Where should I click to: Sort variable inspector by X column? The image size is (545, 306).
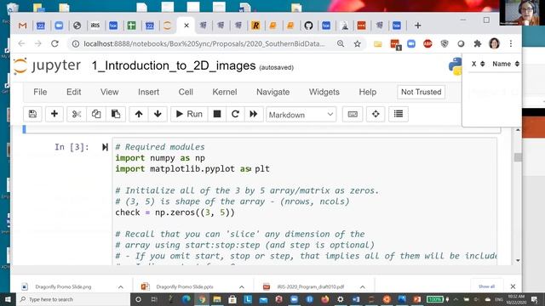tap(478, 64)
